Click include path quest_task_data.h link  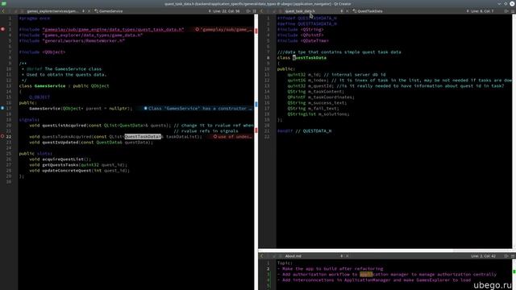coord(113,30)
